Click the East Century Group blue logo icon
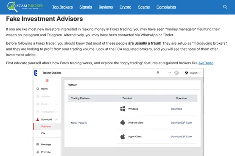This screenshot has height=156, width=235. pyautogui.click(x=36, y=73)
